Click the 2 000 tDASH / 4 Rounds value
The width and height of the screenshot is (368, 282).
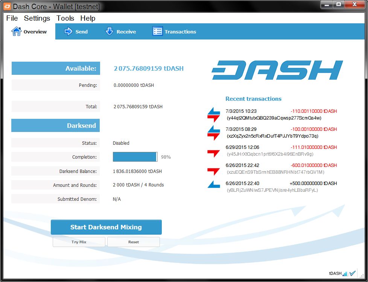tap(138, 185)
